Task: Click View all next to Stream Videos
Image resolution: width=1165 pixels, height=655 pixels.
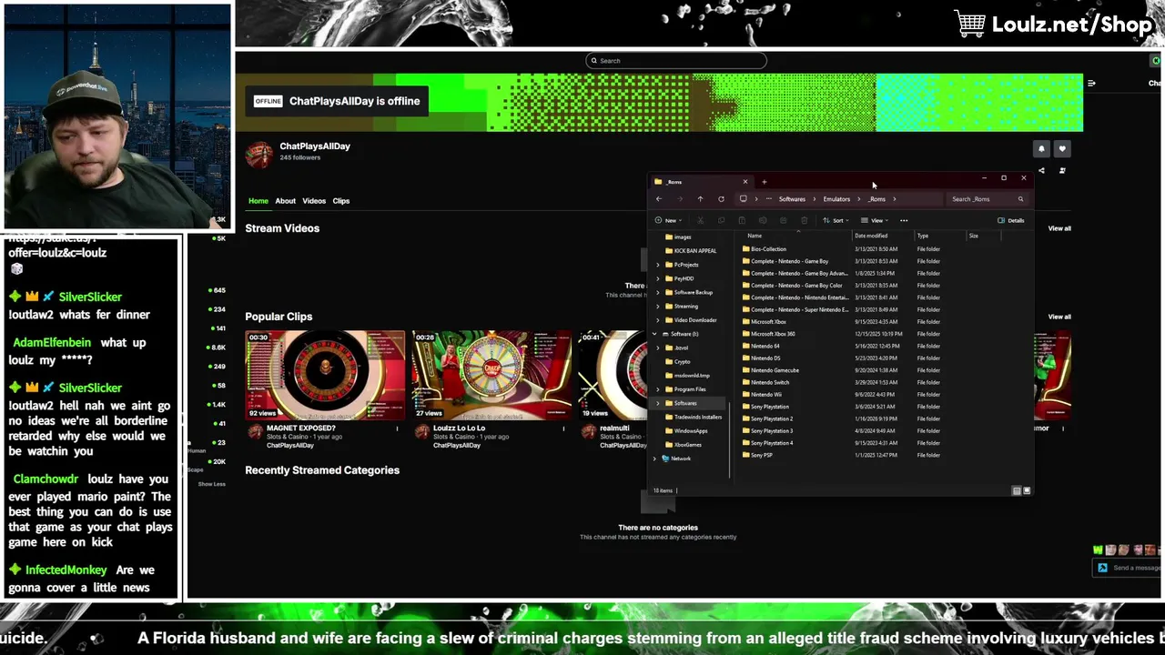Action: coord(1059,228)
